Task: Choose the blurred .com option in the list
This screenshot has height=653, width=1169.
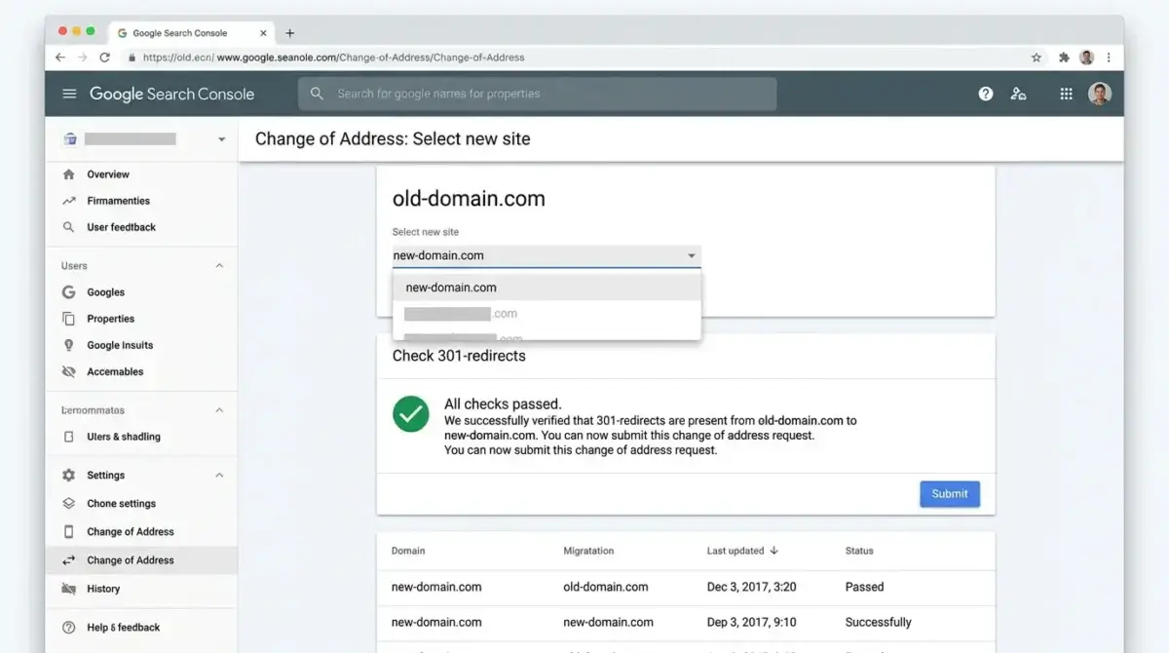Action: (547, 314)
